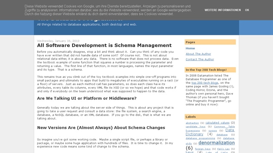273x153 pixels.
Task: Select the Ken's Law label
Action: click(224, 149)
